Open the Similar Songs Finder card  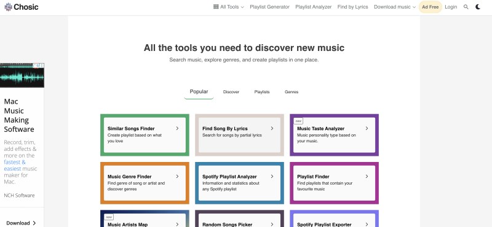click(145, 135)
